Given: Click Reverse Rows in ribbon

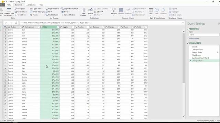Looking at the screenshot, I should pyautogui.click(x=21, y=12).
